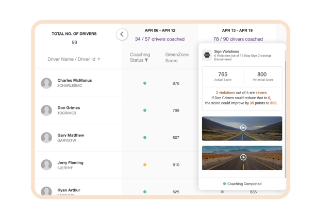Select the APR 06 - APR 12 column
Screen dimensions: 316x219
(x=159, y=30)
